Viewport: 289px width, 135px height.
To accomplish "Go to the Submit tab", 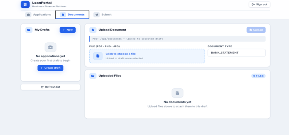I will click(102, 15).
